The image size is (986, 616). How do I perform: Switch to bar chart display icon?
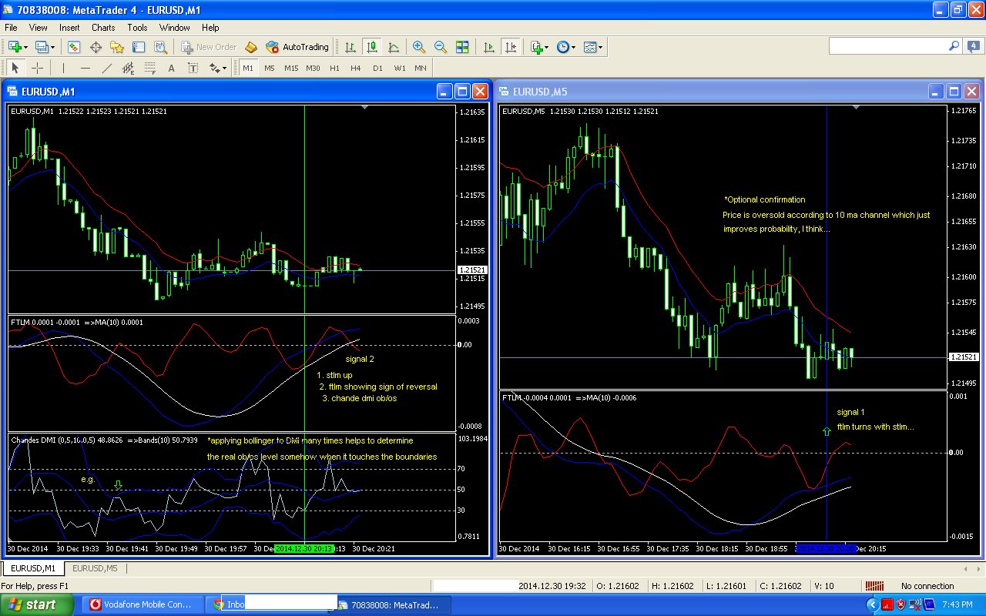(x=350, y=47)
